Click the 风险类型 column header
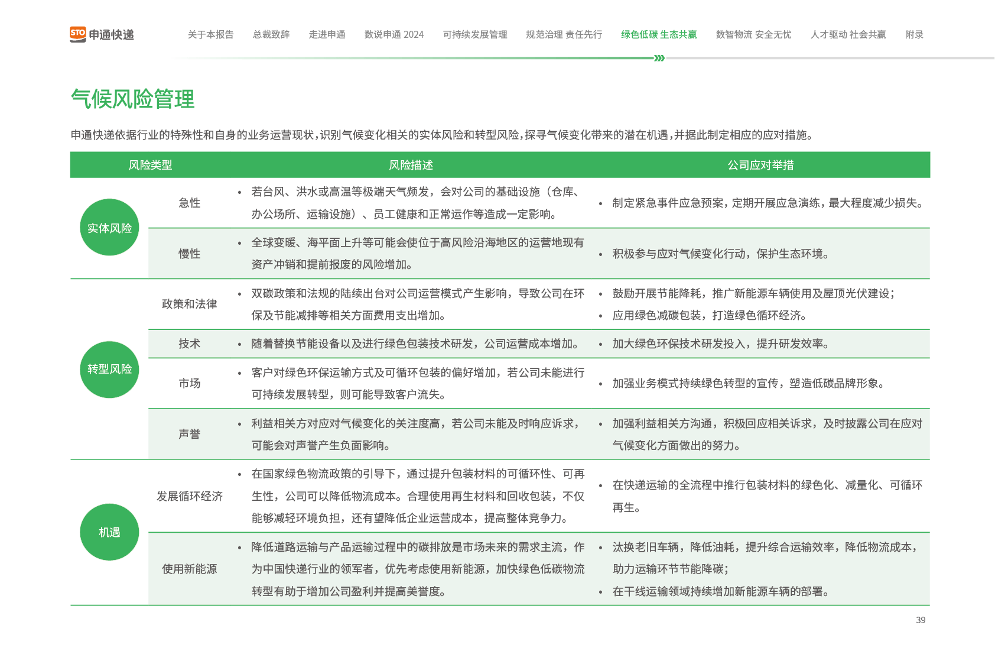The height and width of the screenshot is (664, 995). pos(150,165)
